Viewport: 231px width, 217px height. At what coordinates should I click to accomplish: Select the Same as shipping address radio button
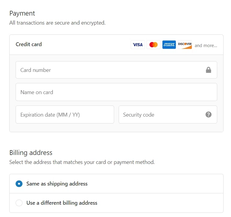(19, 184)
